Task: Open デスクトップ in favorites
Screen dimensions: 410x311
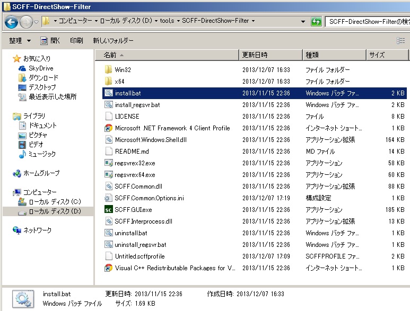Action: 42,87
